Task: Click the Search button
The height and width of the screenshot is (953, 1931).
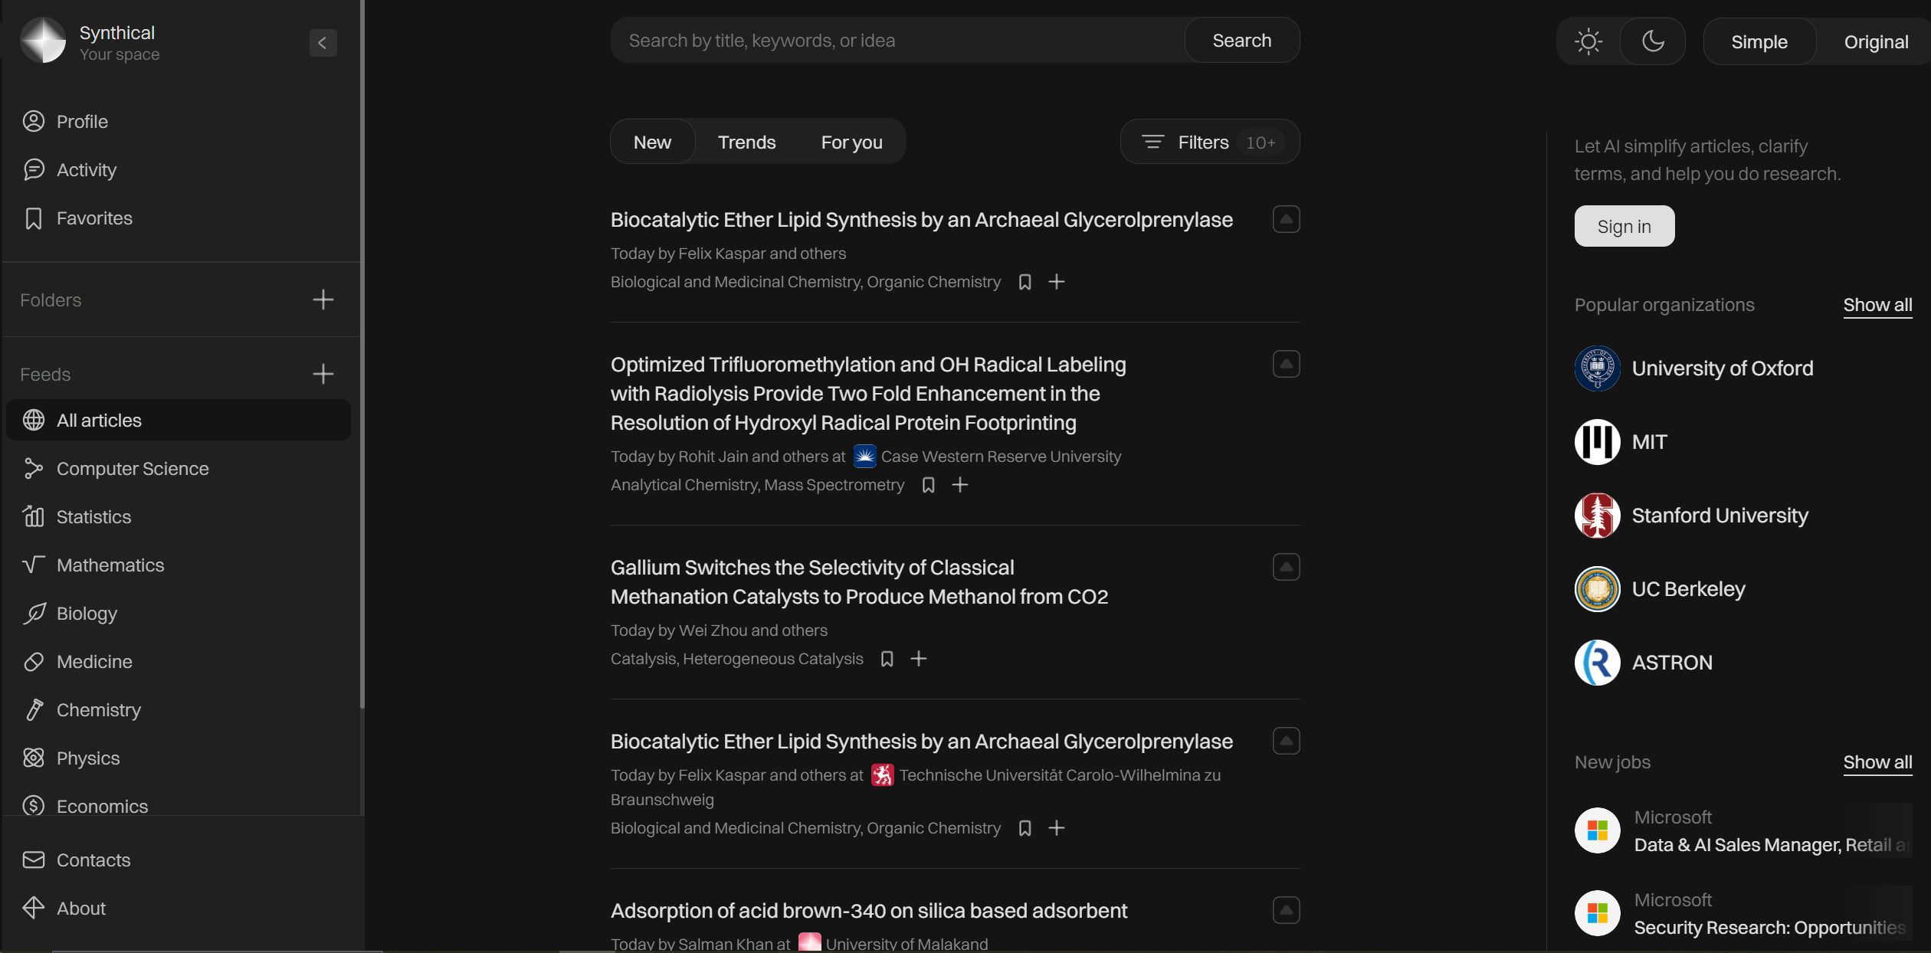Action: point(1241,40)
